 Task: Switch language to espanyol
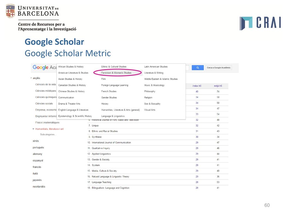pos(38,160)
